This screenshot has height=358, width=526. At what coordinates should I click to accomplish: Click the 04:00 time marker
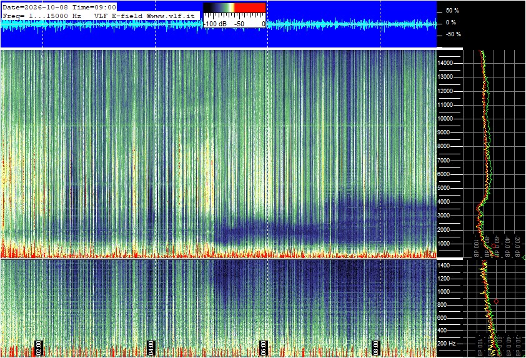(151, 348)
